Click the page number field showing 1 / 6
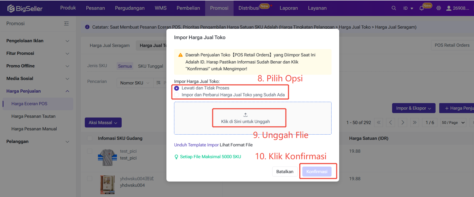474x197 pixels. click(x=430, y=123)
